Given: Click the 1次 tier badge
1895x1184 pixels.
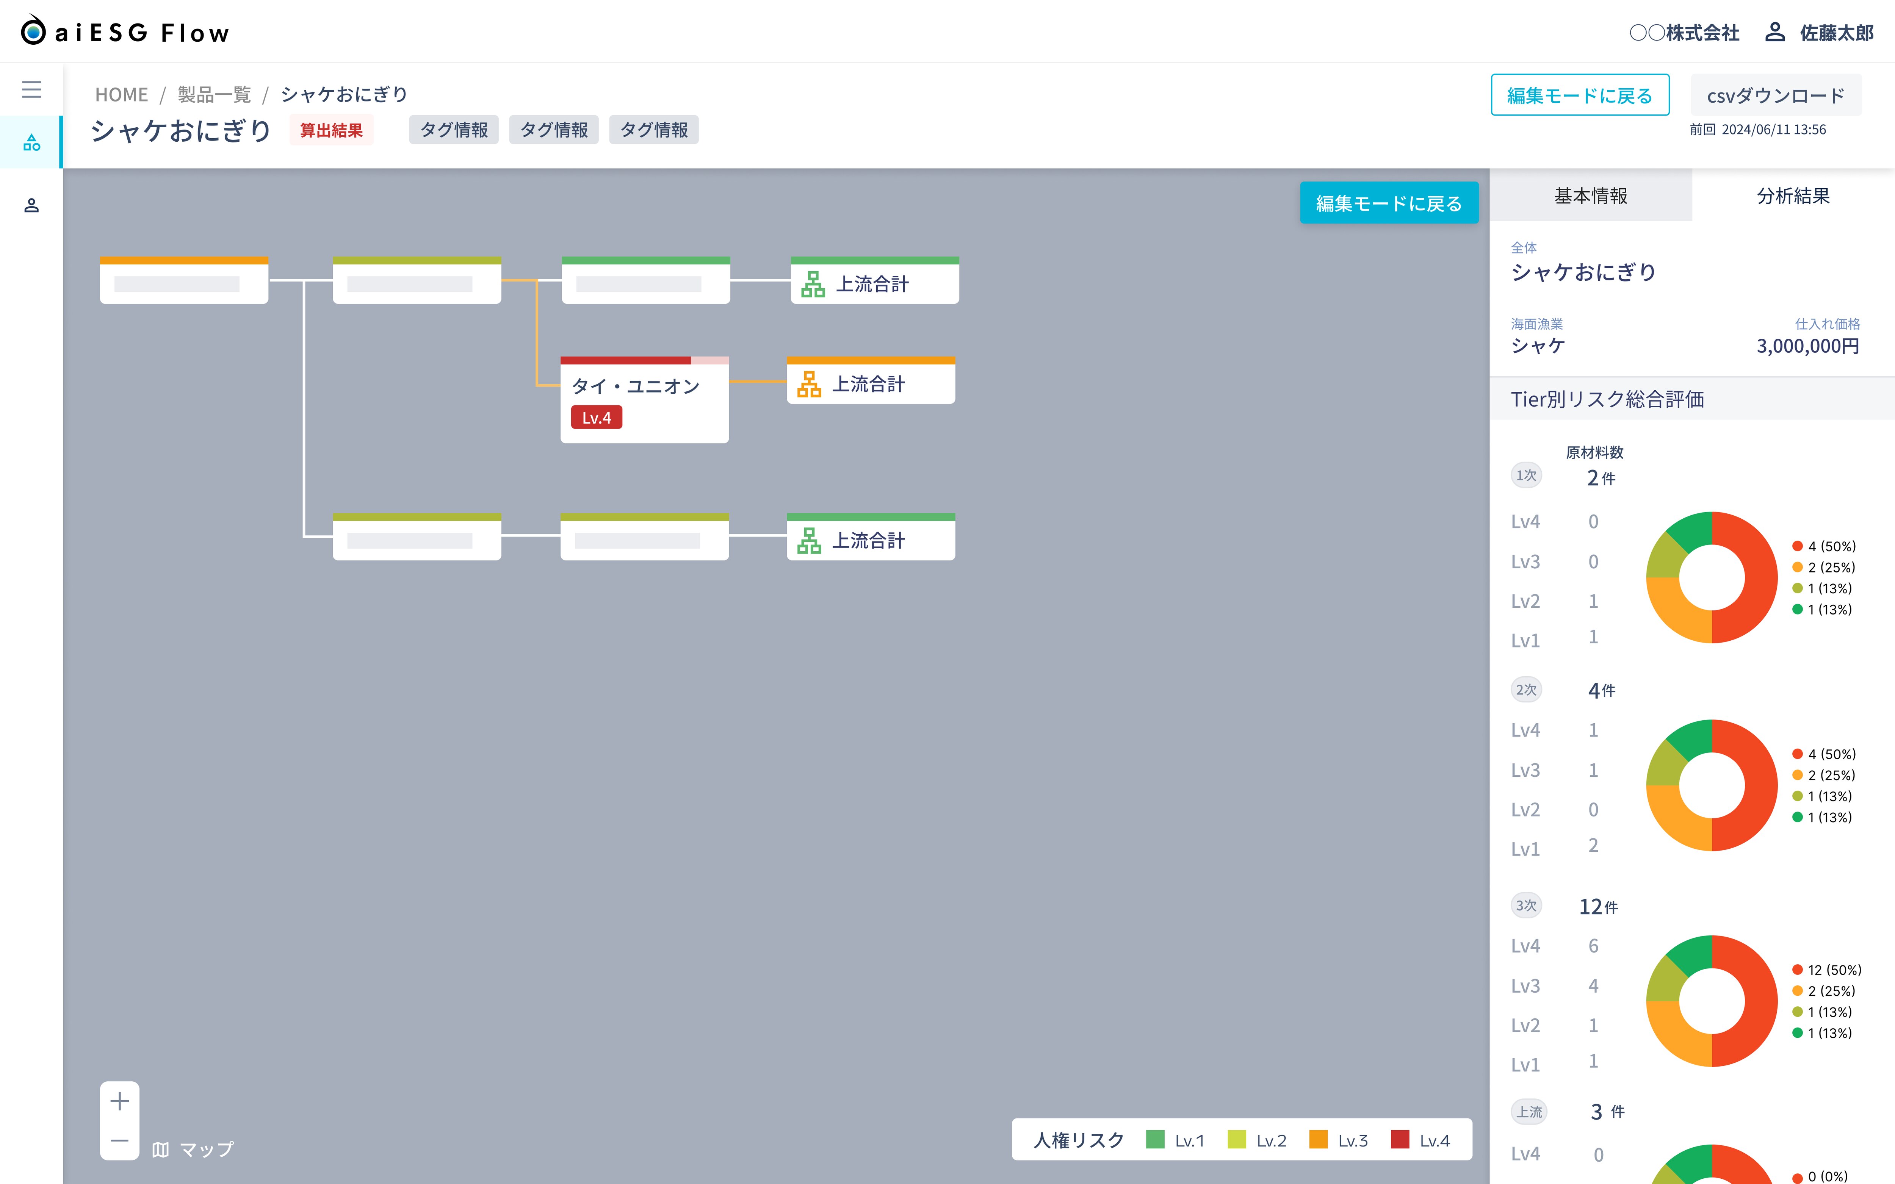Looking at the screenshot, I should point(1526,475).
